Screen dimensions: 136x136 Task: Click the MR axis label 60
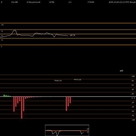tap(133, 85)
